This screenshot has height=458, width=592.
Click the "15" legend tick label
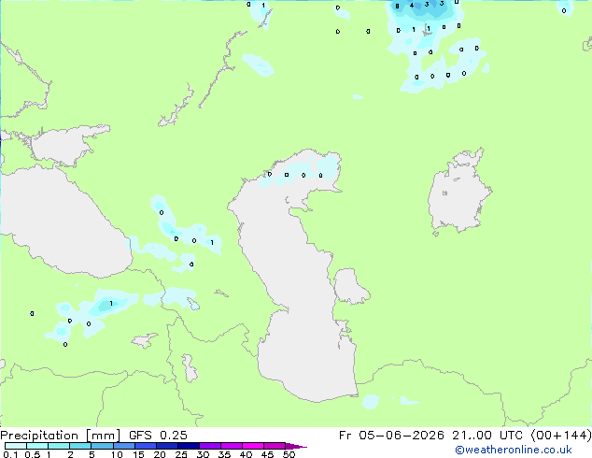pos(138,454)
